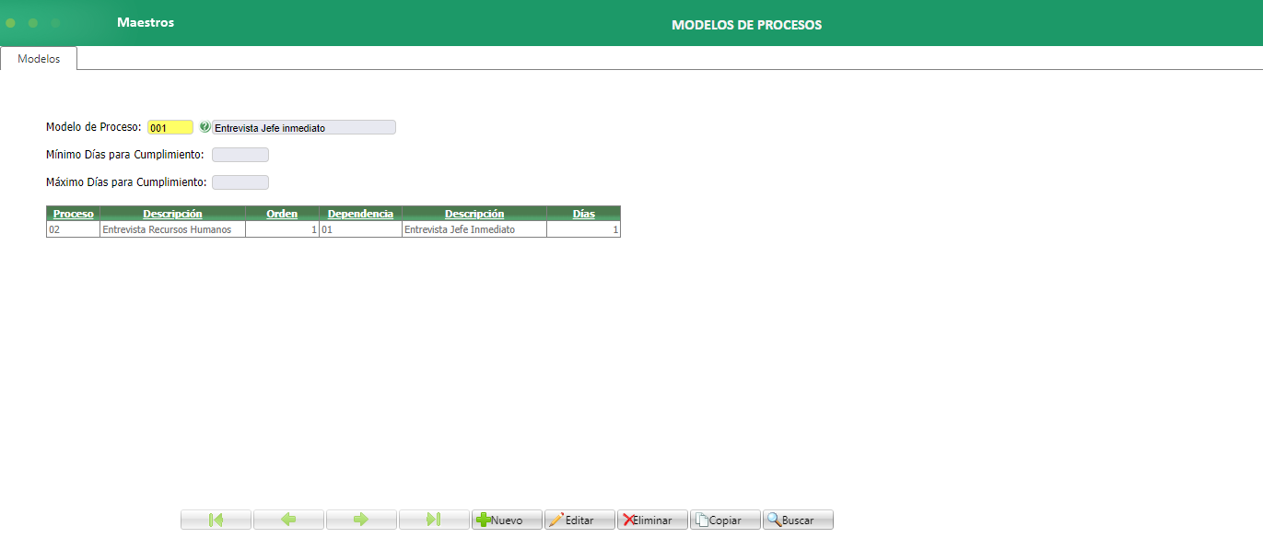This screenshot has width=1263, height=538.
Task: Sort the grid by the Proceso column
Action: (73, 213)
